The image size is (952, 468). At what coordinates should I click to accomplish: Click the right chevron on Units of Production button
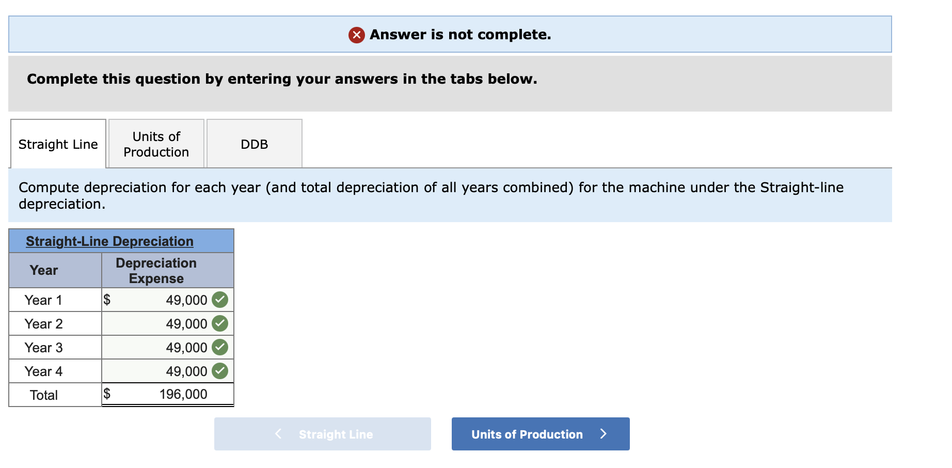604,434
